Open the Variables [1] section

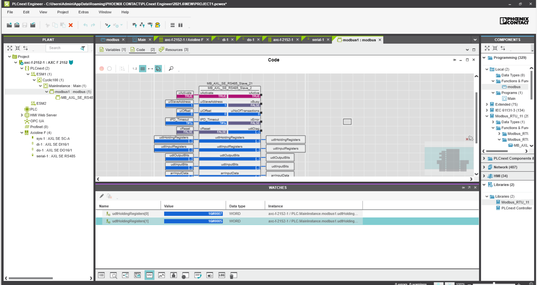[113, 50]
